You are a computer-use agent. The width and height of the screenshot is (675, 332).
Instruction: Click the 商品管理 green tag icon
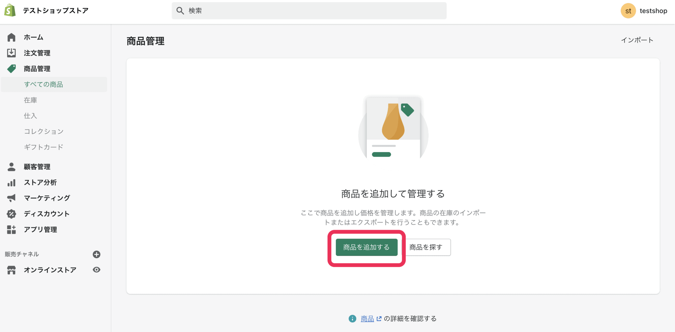pyautogui.click(x=12, y=69)
